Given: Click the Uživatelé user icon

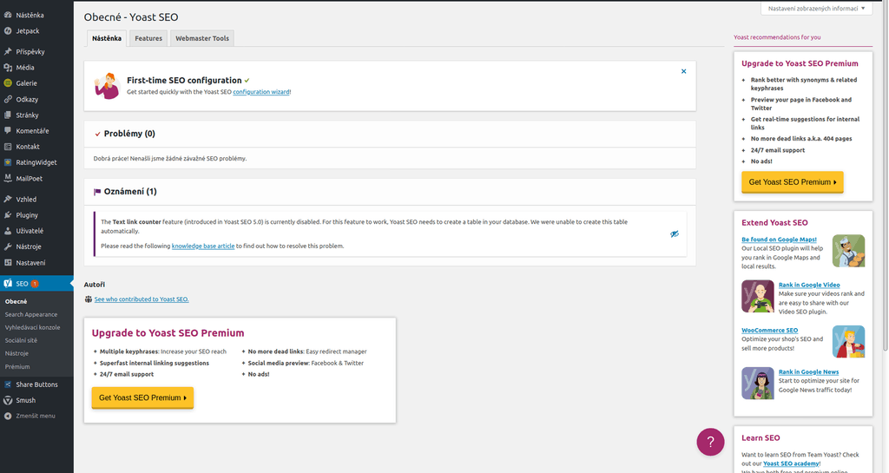Looking at the screenshot, I should pyautogui.click(x=8, y=231).
